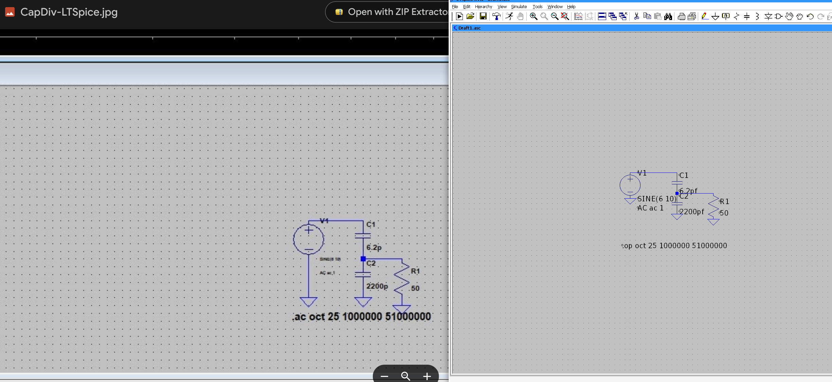This screenshot has width=832, height=382.
Task: Open the Tools menu
Action: pos(537,7)
